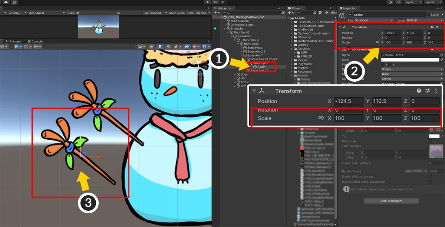Toggle the Sprite object active checkbox

(350, 15)
